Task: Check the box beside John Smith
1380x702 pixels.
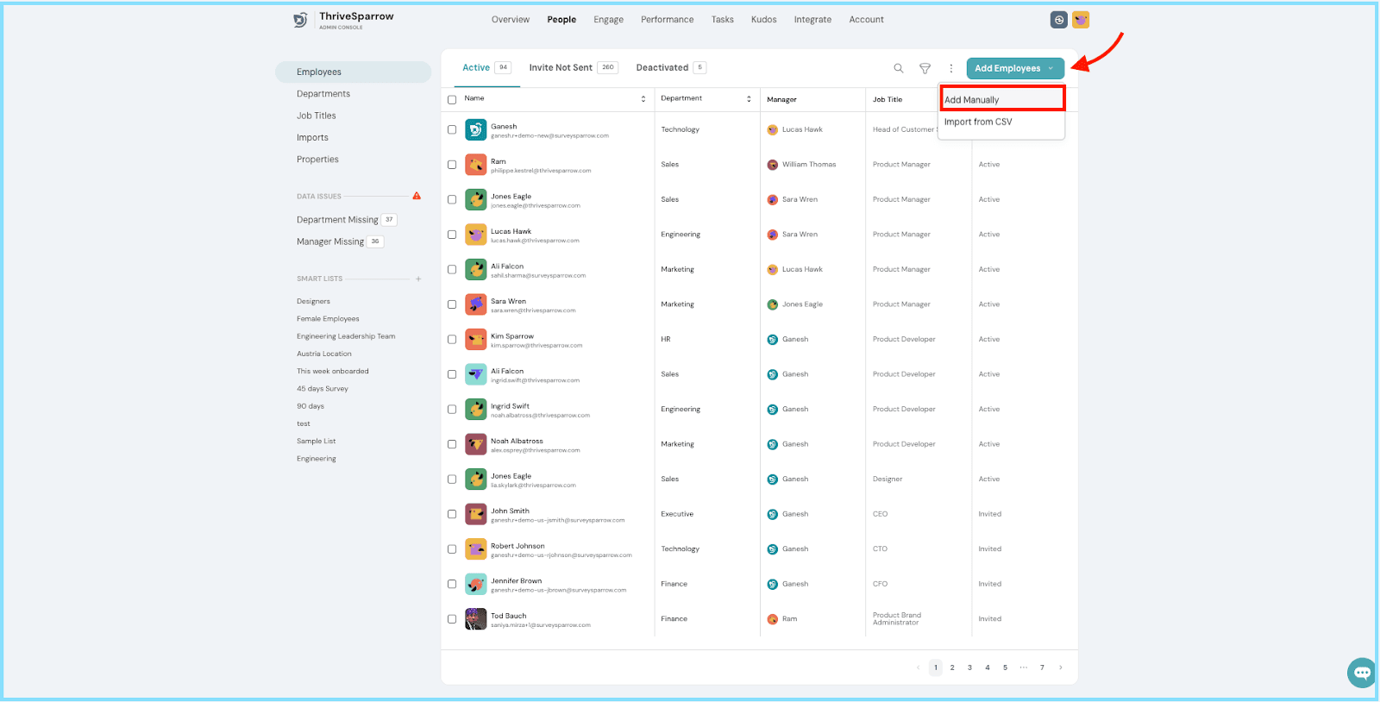Action: tap(452, 514)
